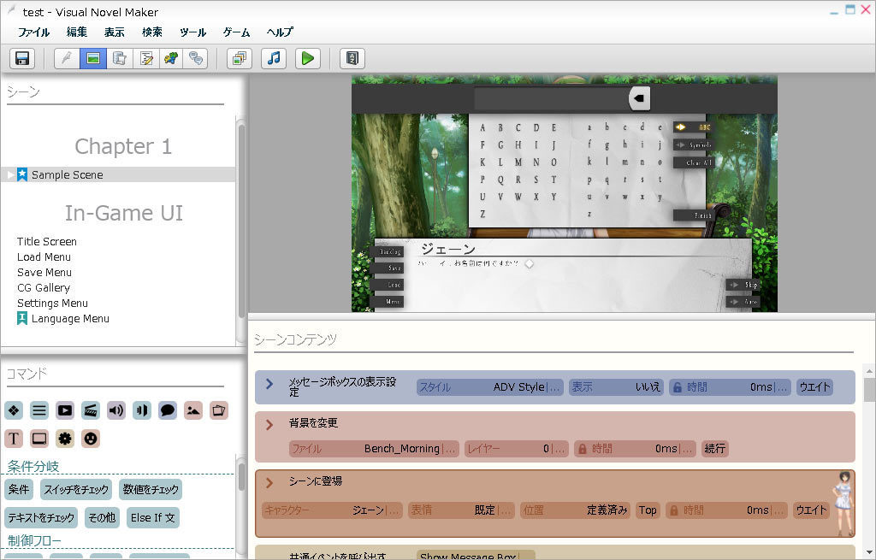Select the speaker volume command category icon
Image resolution: width=876 pixels, height=560 pixels.
coord(116,410)
